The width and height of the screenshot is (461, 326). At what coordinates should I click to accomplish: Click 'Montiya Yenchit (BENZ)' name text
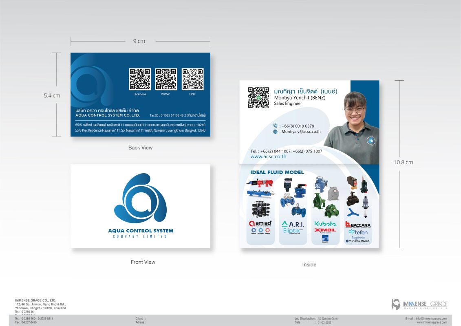pos(300,97)
